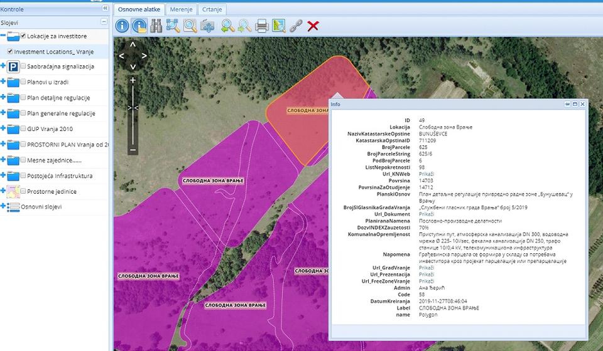Check the GUP Vranja 2010 checkbox
This screenshot has width=603, height=351.
coord(23,129)
